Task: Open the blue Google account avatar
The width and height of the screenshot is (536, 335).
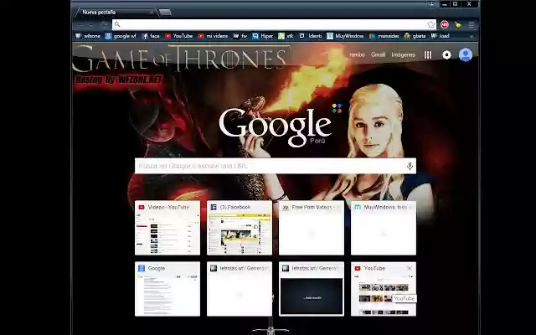Action: coord(466,54)
